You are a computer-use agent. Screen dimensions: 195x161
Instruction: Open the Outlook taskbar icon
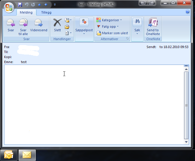(8, 155)
